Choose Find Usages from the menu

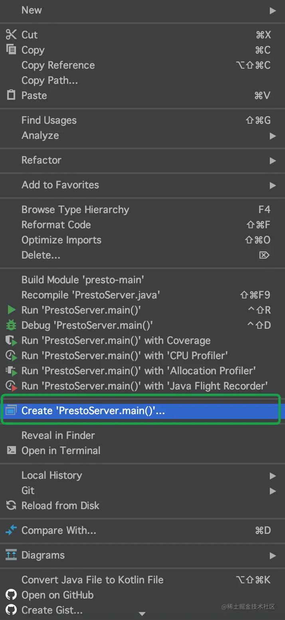(49, 120)
